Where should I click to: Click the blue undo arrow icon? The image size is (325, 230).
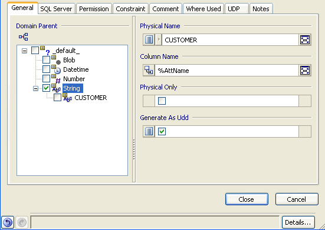click(8, 222)
